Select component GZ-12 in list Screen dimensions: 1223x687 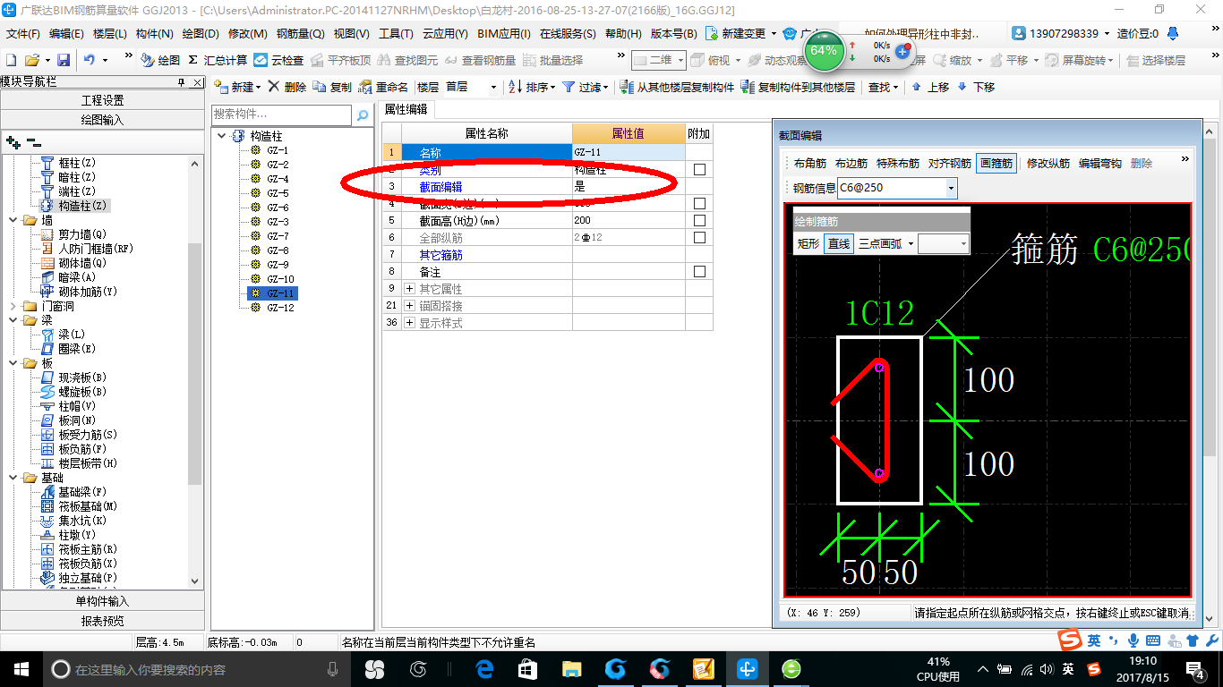279,308
